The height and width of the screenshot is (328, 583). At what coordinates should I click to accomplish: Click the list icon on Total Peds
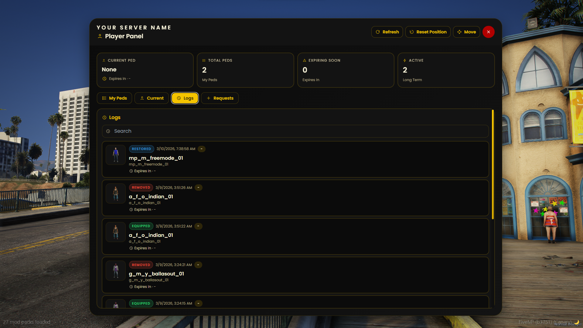point(204,60)
